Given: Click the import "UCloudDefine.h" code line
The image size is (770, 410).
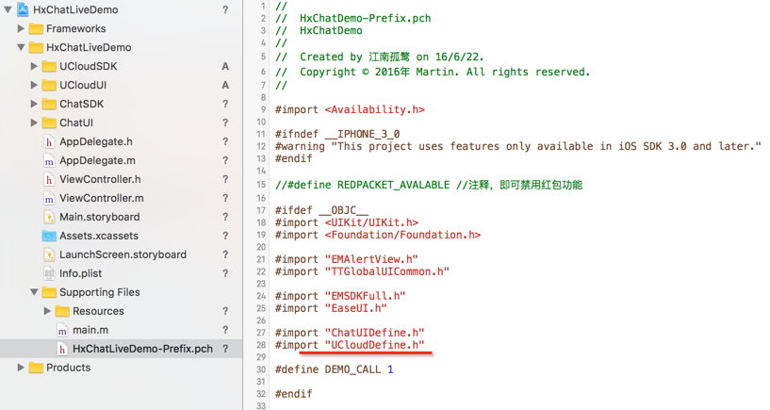Looking at the screenshot, I should click(x=350, y=345).
